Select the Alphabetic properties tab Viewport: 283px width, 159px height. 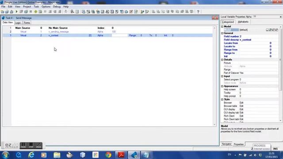pyautogui.click(x=243, y=22)
